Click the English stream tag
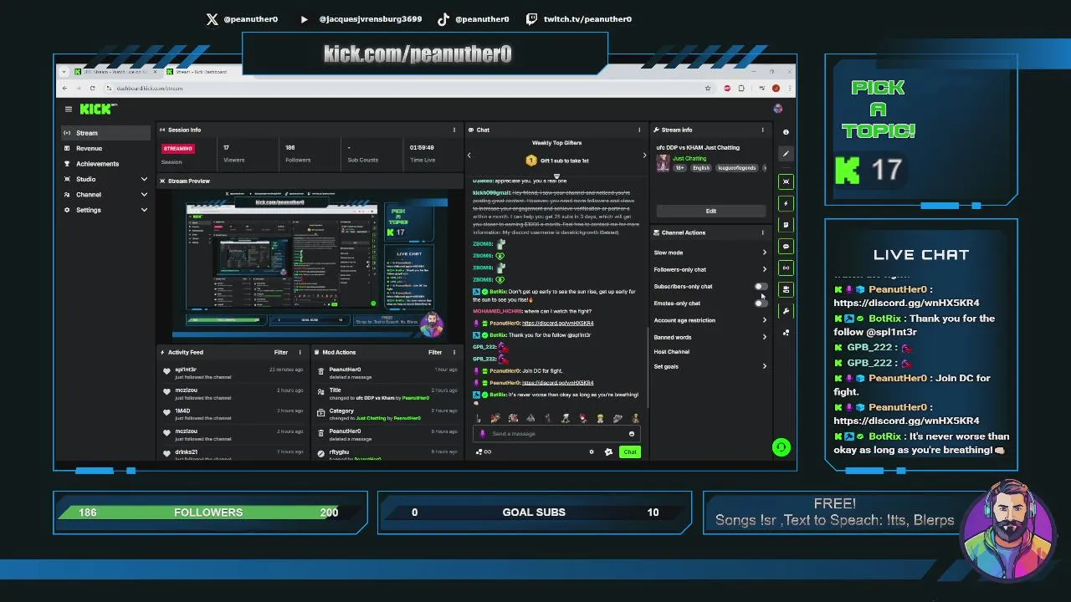This screenshot has width=1071, height=602. pos(701,168)
